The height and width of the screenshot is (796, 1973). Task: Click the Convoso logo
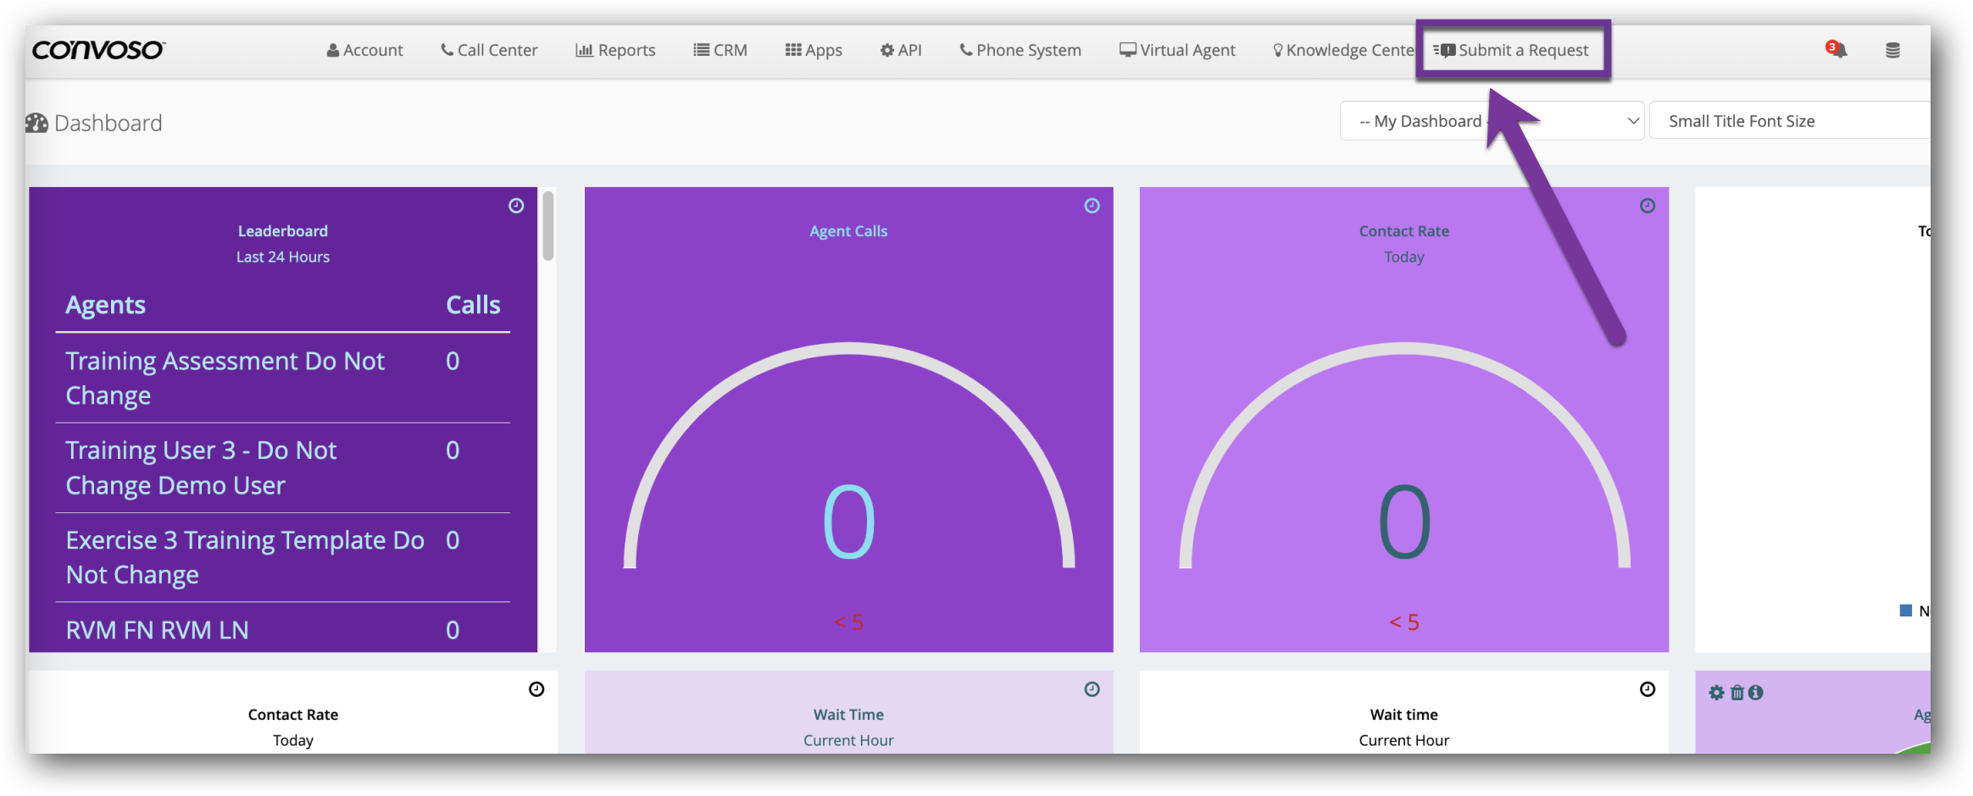click(x=98, y=50)
